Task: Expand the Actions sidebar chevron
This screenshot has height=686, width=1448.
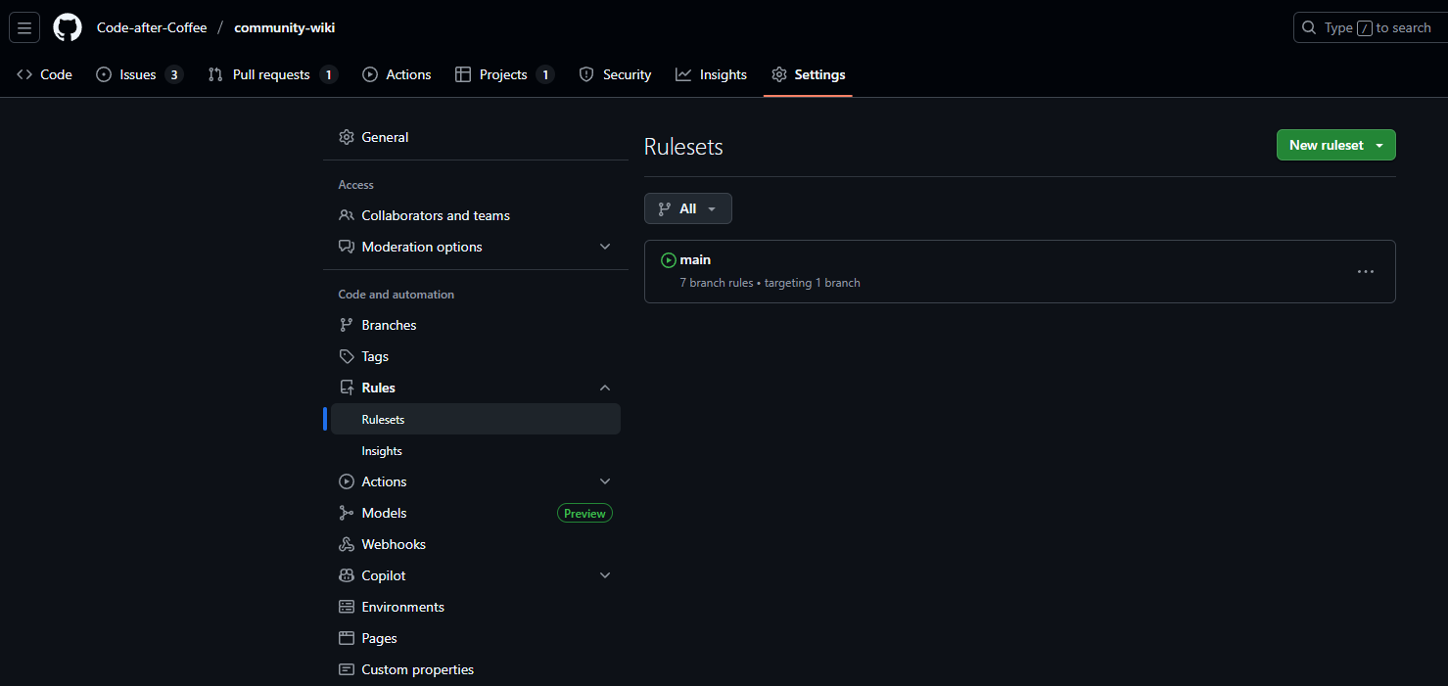Action: 605,480
